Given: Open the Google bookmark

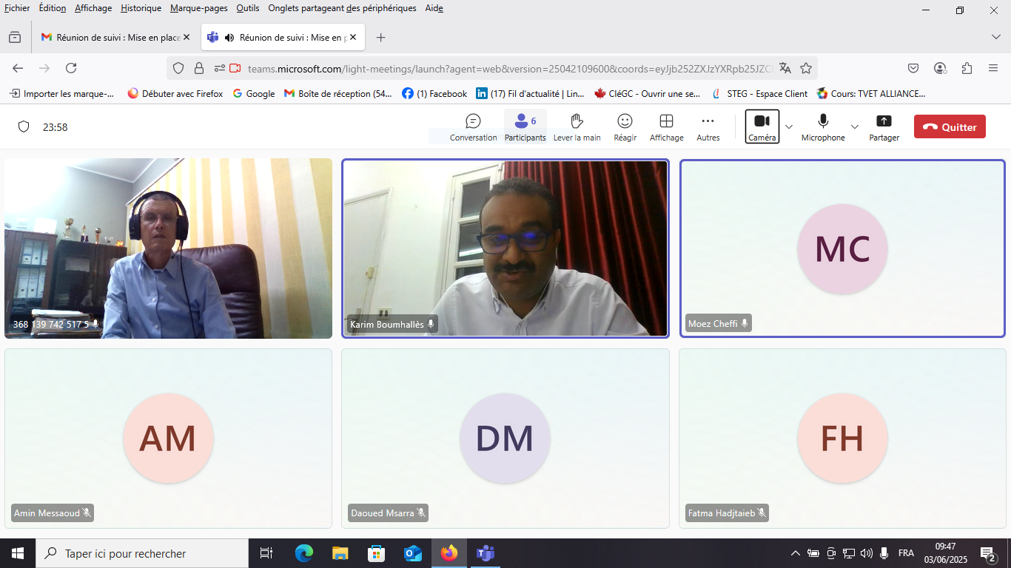Looking at the screenshot, I should click(253, 94).
